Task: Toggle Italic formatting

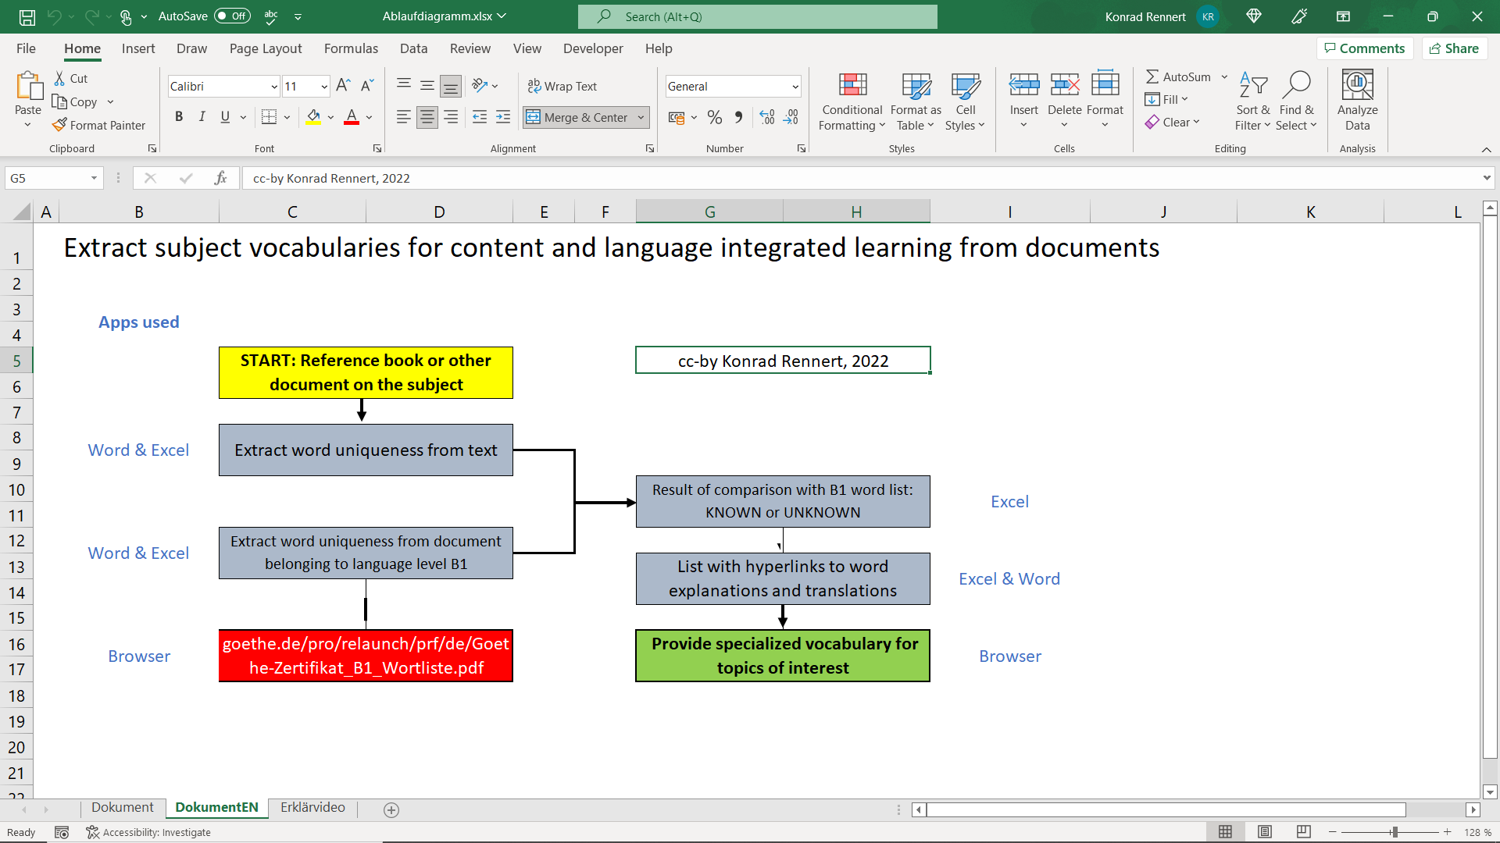Action: pos(202,117)
